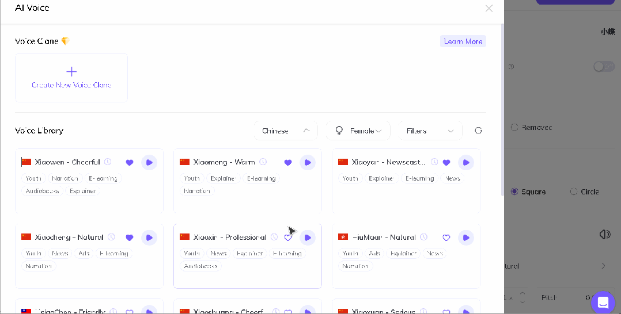Decrease the speed stepper in background panel
This screenshot has width=621, height=314.
[x=522, y=302]
